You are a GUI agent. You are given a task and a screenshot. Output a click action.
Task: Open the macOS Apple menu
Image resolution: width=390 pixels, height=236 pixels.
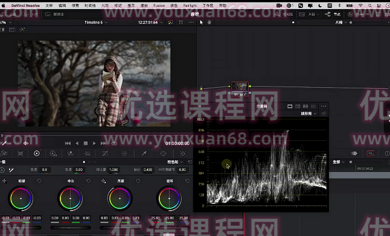[3, 6]
